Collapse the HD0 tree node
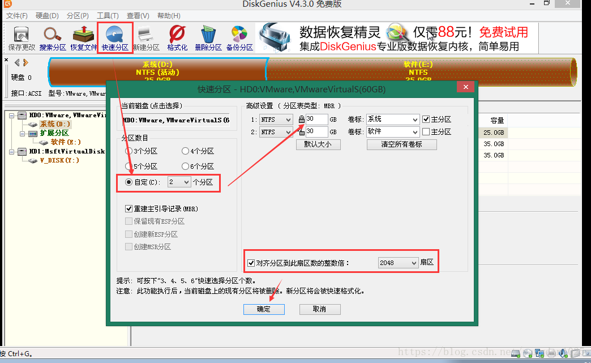Screen dimensions: 591x363 pyautogui.click(x=12, y=116)
